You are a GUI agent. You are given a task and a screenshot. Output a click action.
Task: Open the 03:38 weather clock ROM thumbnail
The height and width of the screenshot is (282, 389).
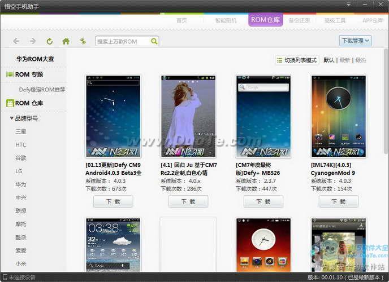click(x=114, y=245)
